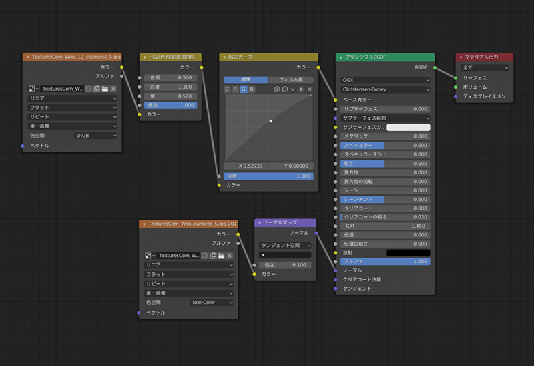This screenshot has width=534, height=366.
Task: Click new image copy icon in Non-Color texture node
Action: coord(213,255)
